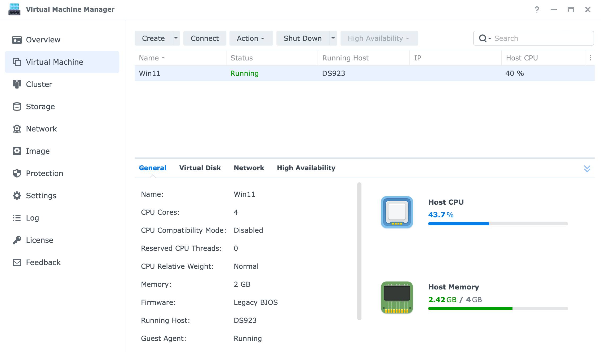Viewport: 601px width, 352px height.
Task: Collapse the details panel with double chevron
Action: (587, 169)
